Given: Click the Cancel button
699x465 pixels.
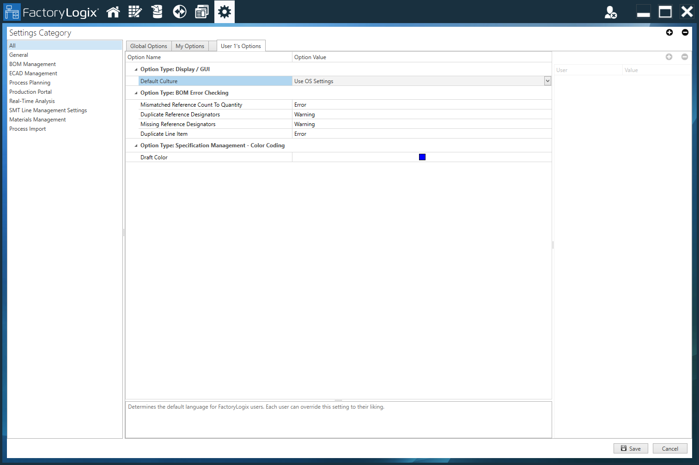Looking at the screenshot, I should click(x=670, y=448).
